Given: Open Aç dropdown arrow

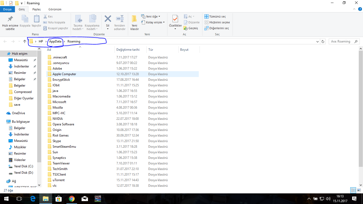Looking at the screenshot, I should [193, 16].
